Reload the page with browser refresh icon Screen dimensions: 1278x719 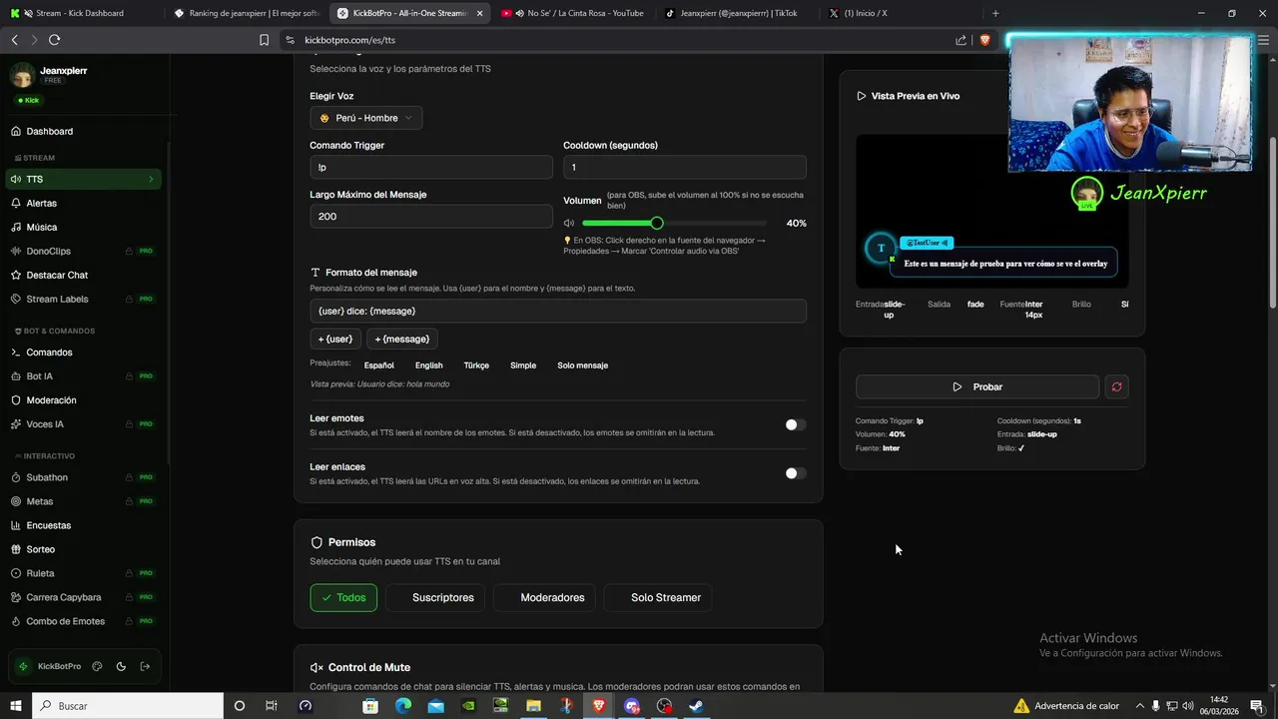click(x=54, y=40)
